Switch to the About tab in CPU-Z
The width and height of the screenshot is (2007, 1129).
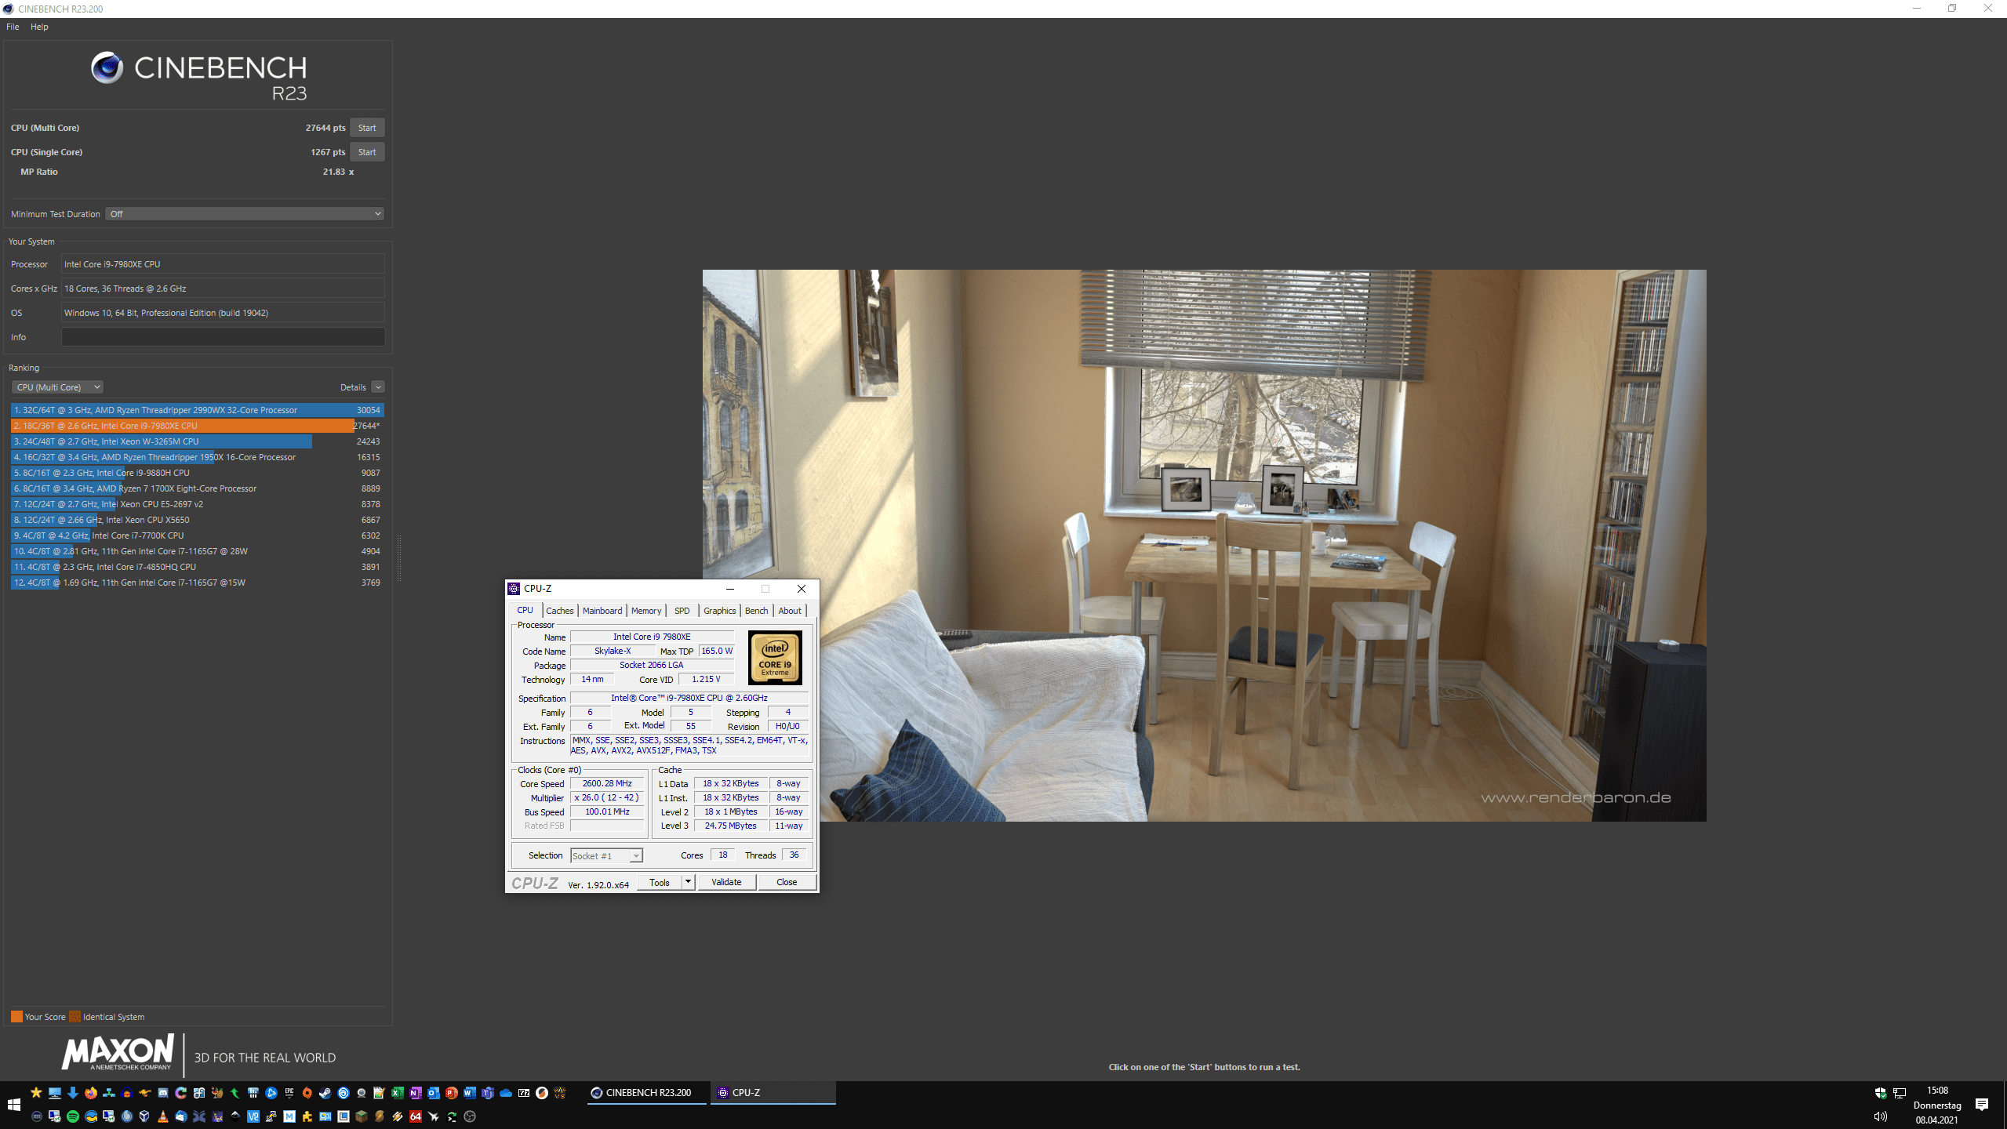pyautogui.click(x=790, y=611)
